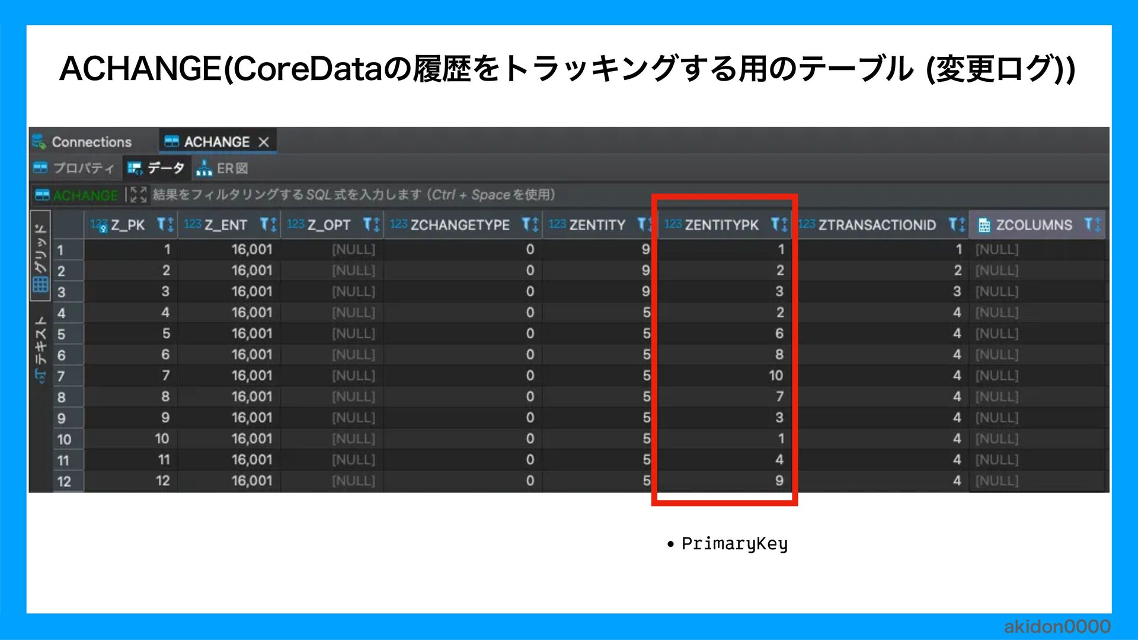Image resolution: width=1138 pixels, height=640 pixels.
Task: Click the green ACHANGE table name label
Action: [x=85, y=195]
